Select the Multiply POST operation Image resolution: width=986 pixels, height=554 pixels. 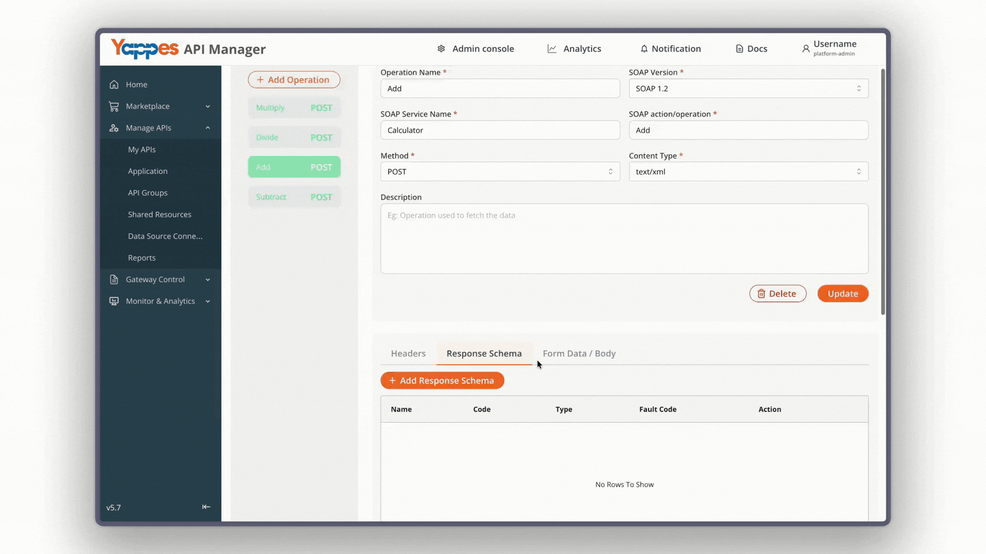click(294, 108)
